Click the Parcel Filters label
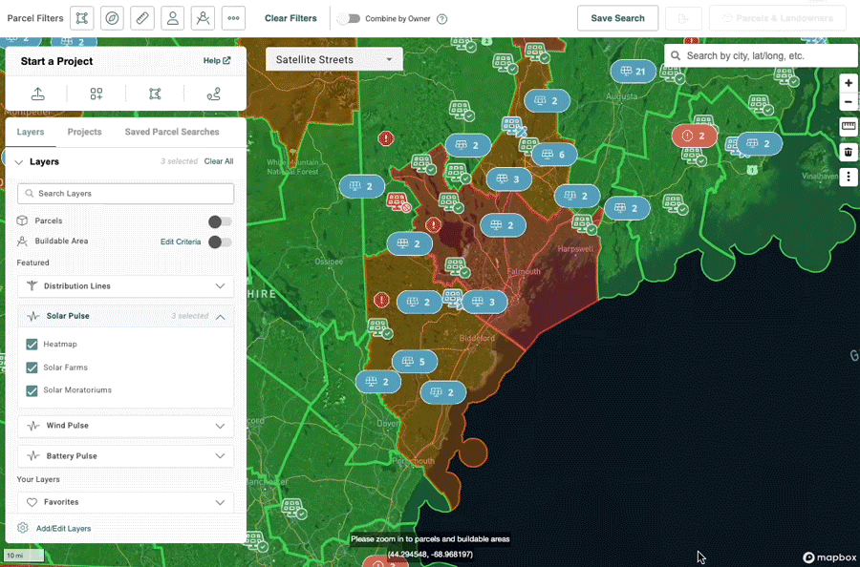This screenshot has width=860, height=567. [35, 18]
